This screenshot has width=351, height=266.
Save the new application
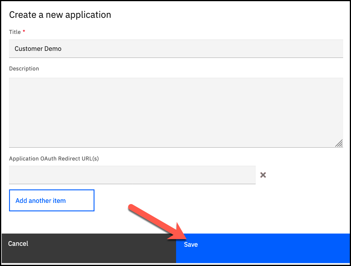(x=263, y=248)
